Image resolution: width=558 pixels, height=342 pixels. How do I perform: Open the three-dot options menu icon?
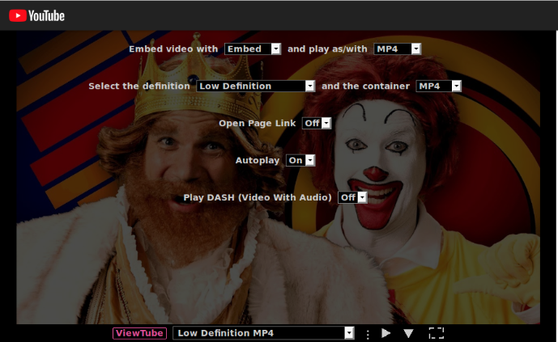[x=368, y=334]
